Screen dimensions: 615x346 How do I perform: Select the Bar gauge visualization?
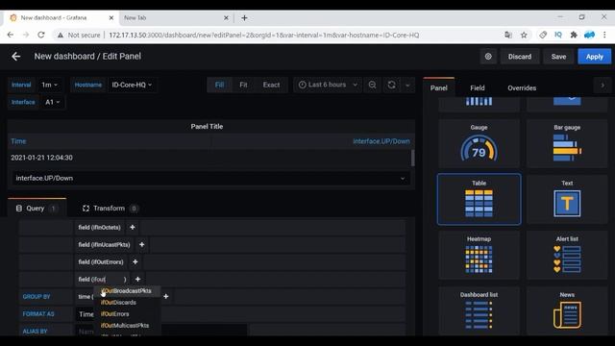[x=567, y=143]
